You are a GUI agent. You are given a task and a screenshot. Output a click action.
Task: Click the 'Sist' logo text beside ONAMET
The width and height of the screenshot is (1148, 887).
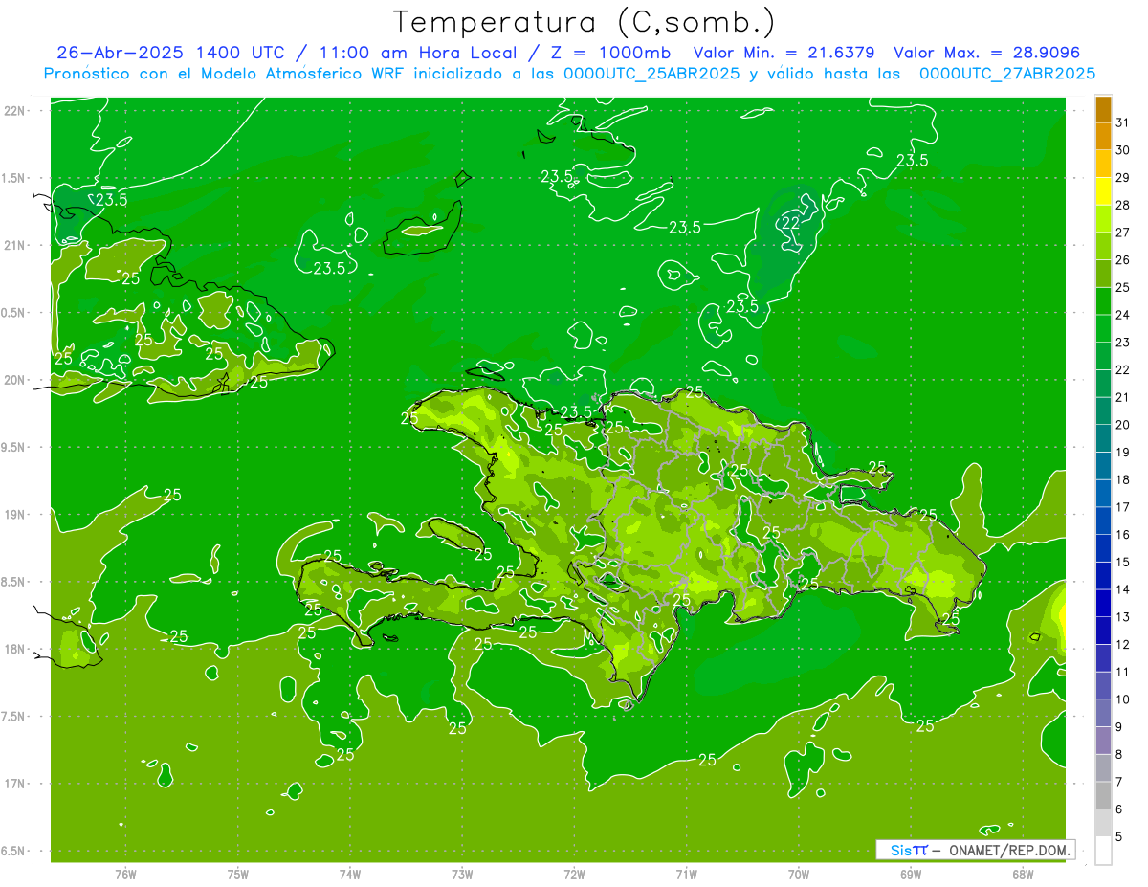click(x=908, y=850)
